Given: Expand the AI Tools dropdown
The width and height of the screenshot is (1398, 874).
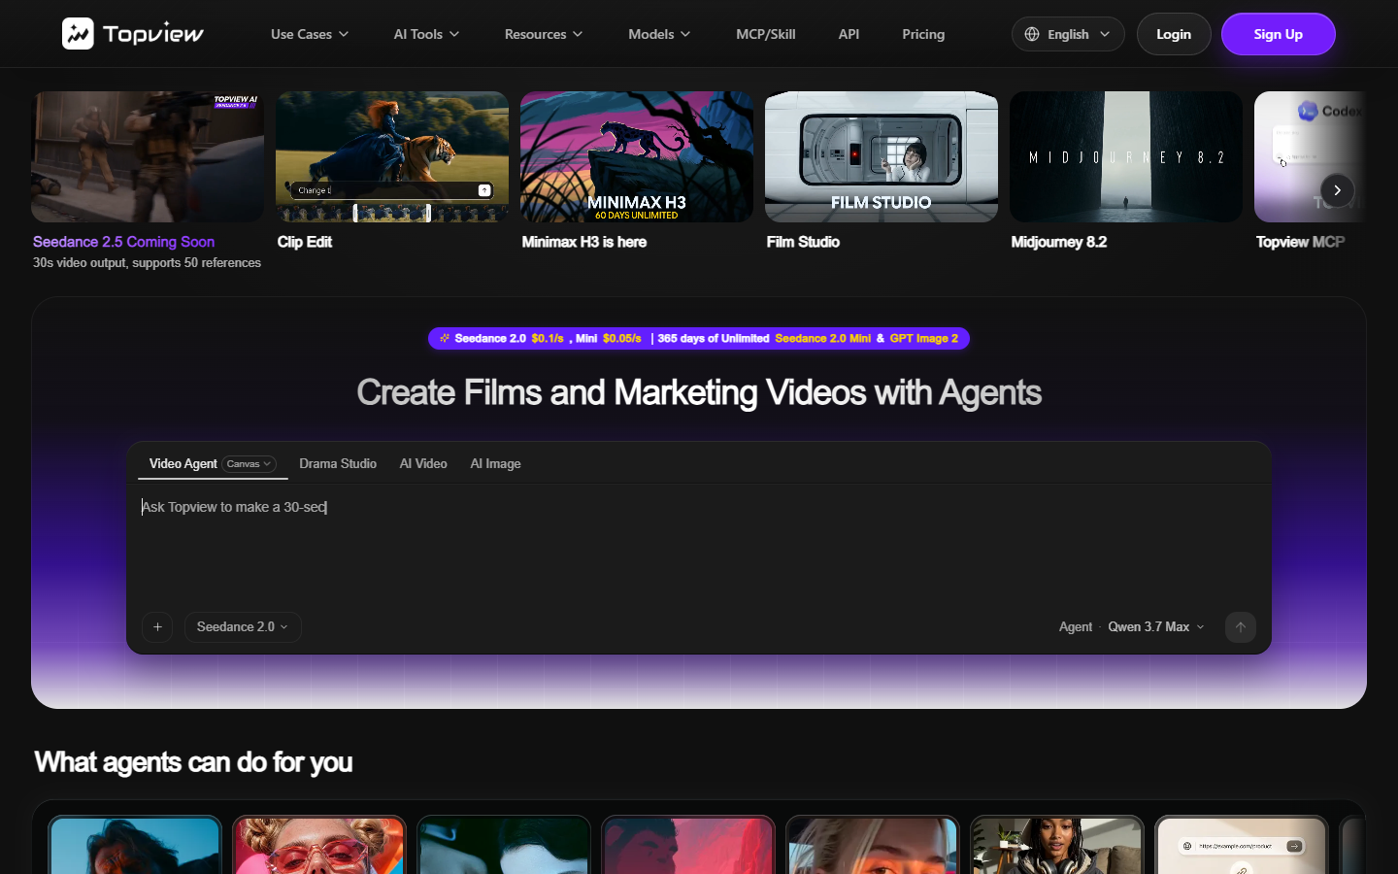Looking at the screenshot, I should 426,34.
